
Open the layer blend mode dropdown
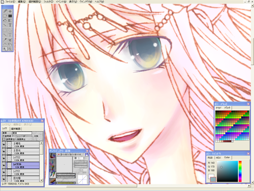(x=22, y=133)
